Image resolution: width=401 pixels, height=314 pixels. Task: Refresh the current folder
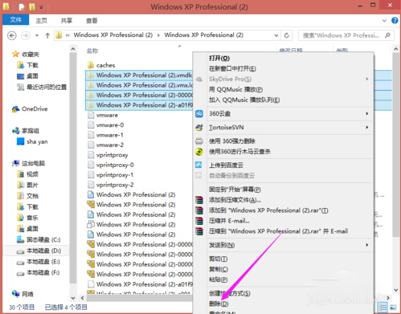(x=286, y=35)
